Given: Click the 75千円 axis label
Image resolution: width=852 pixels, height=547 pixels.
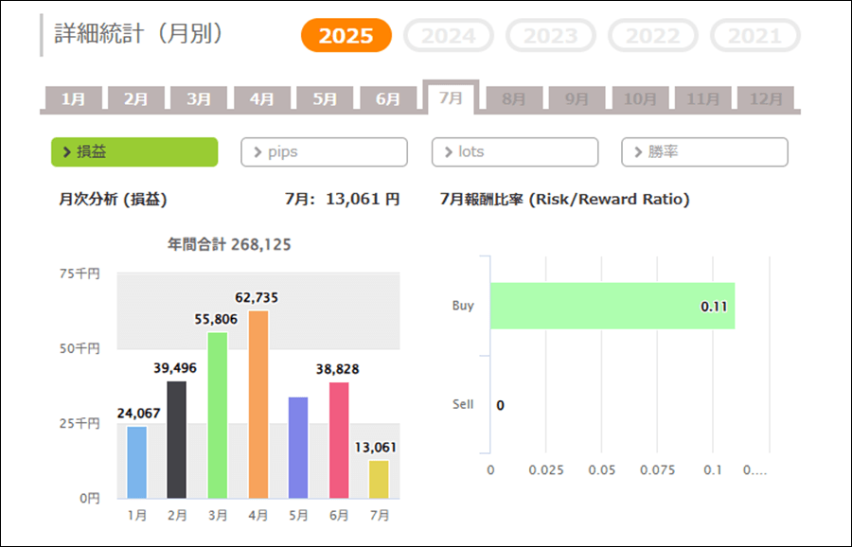Looking at the screenshot, I should (80, 273).
